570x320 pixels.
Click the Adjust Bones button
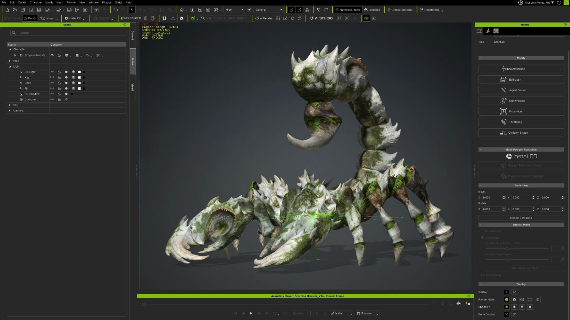coord(521,90)
